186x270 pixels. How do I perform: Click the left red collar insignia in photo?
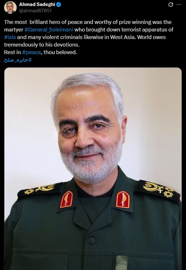(67, 199)
